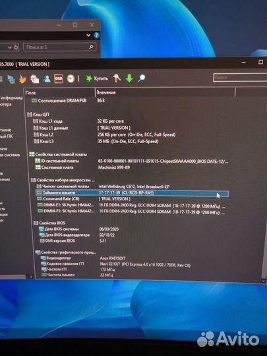The width and height of the screenshot is (267, 356).
Task: Select the 'Частота ГП' row
Action: click(54, 269)
